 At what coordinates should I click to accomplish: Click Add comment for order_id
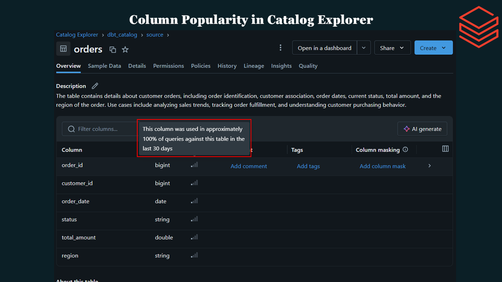tap(249, 166)
